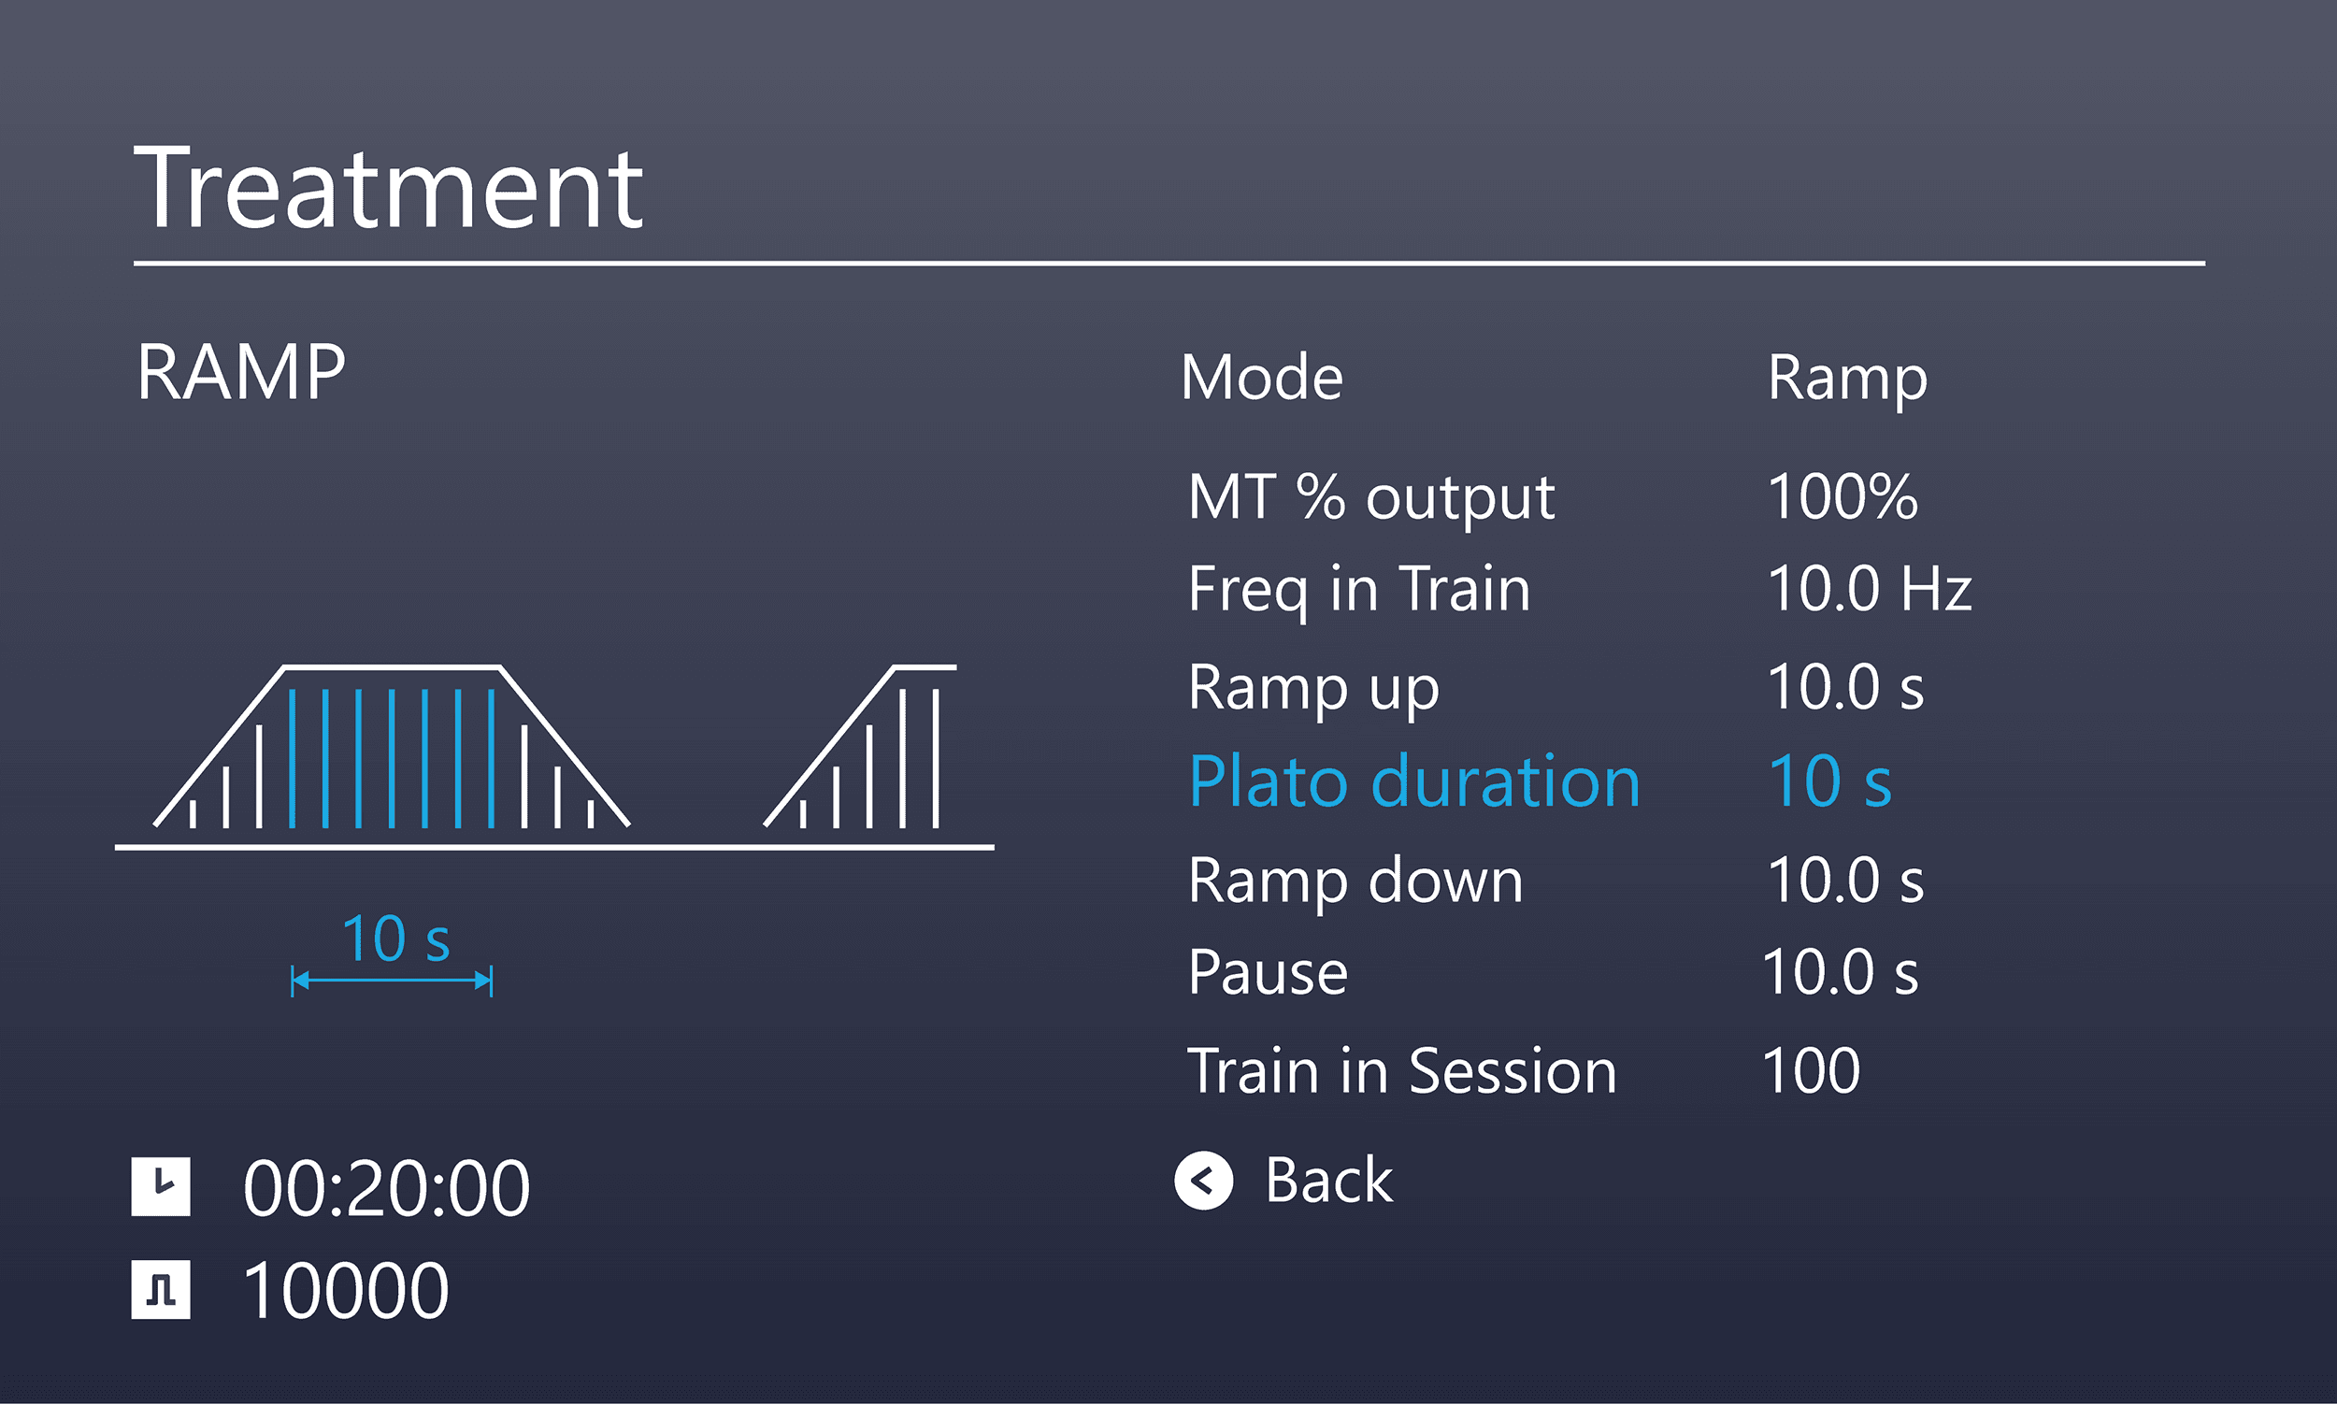Click the blue 10 s duration arrow
The width and height of the screenshot is (2337, 1404).
392,982
